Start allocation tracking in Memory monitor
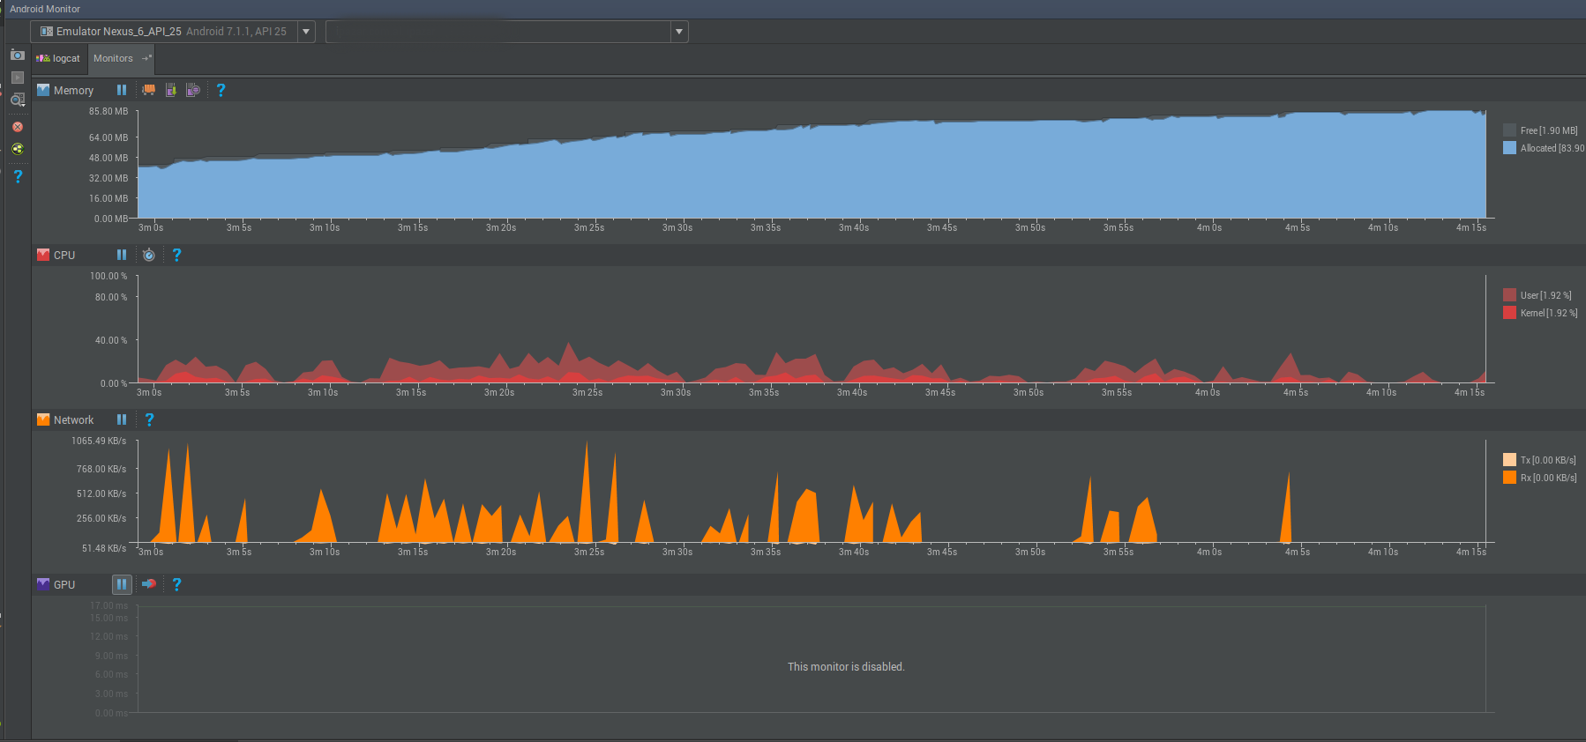The width and height of the screenshot is (1586, 742). coord(193,90)
